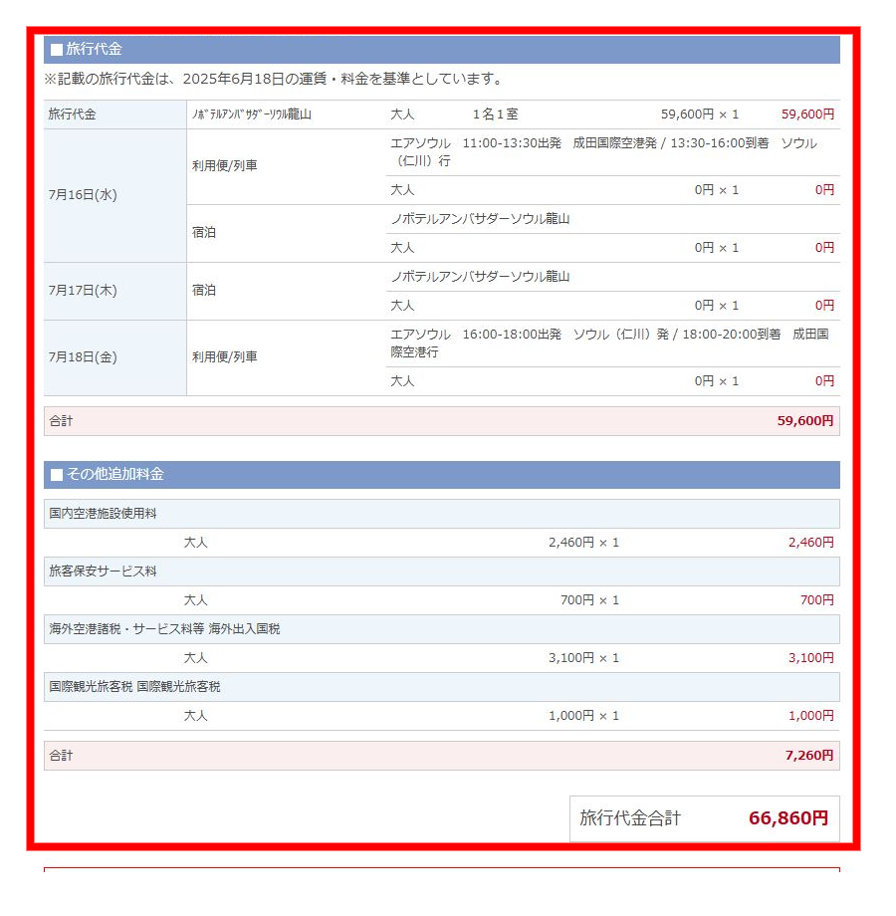Click the 16:00-18:00出発 return flight description
This screenshot has width=896, height=916.
610,343
